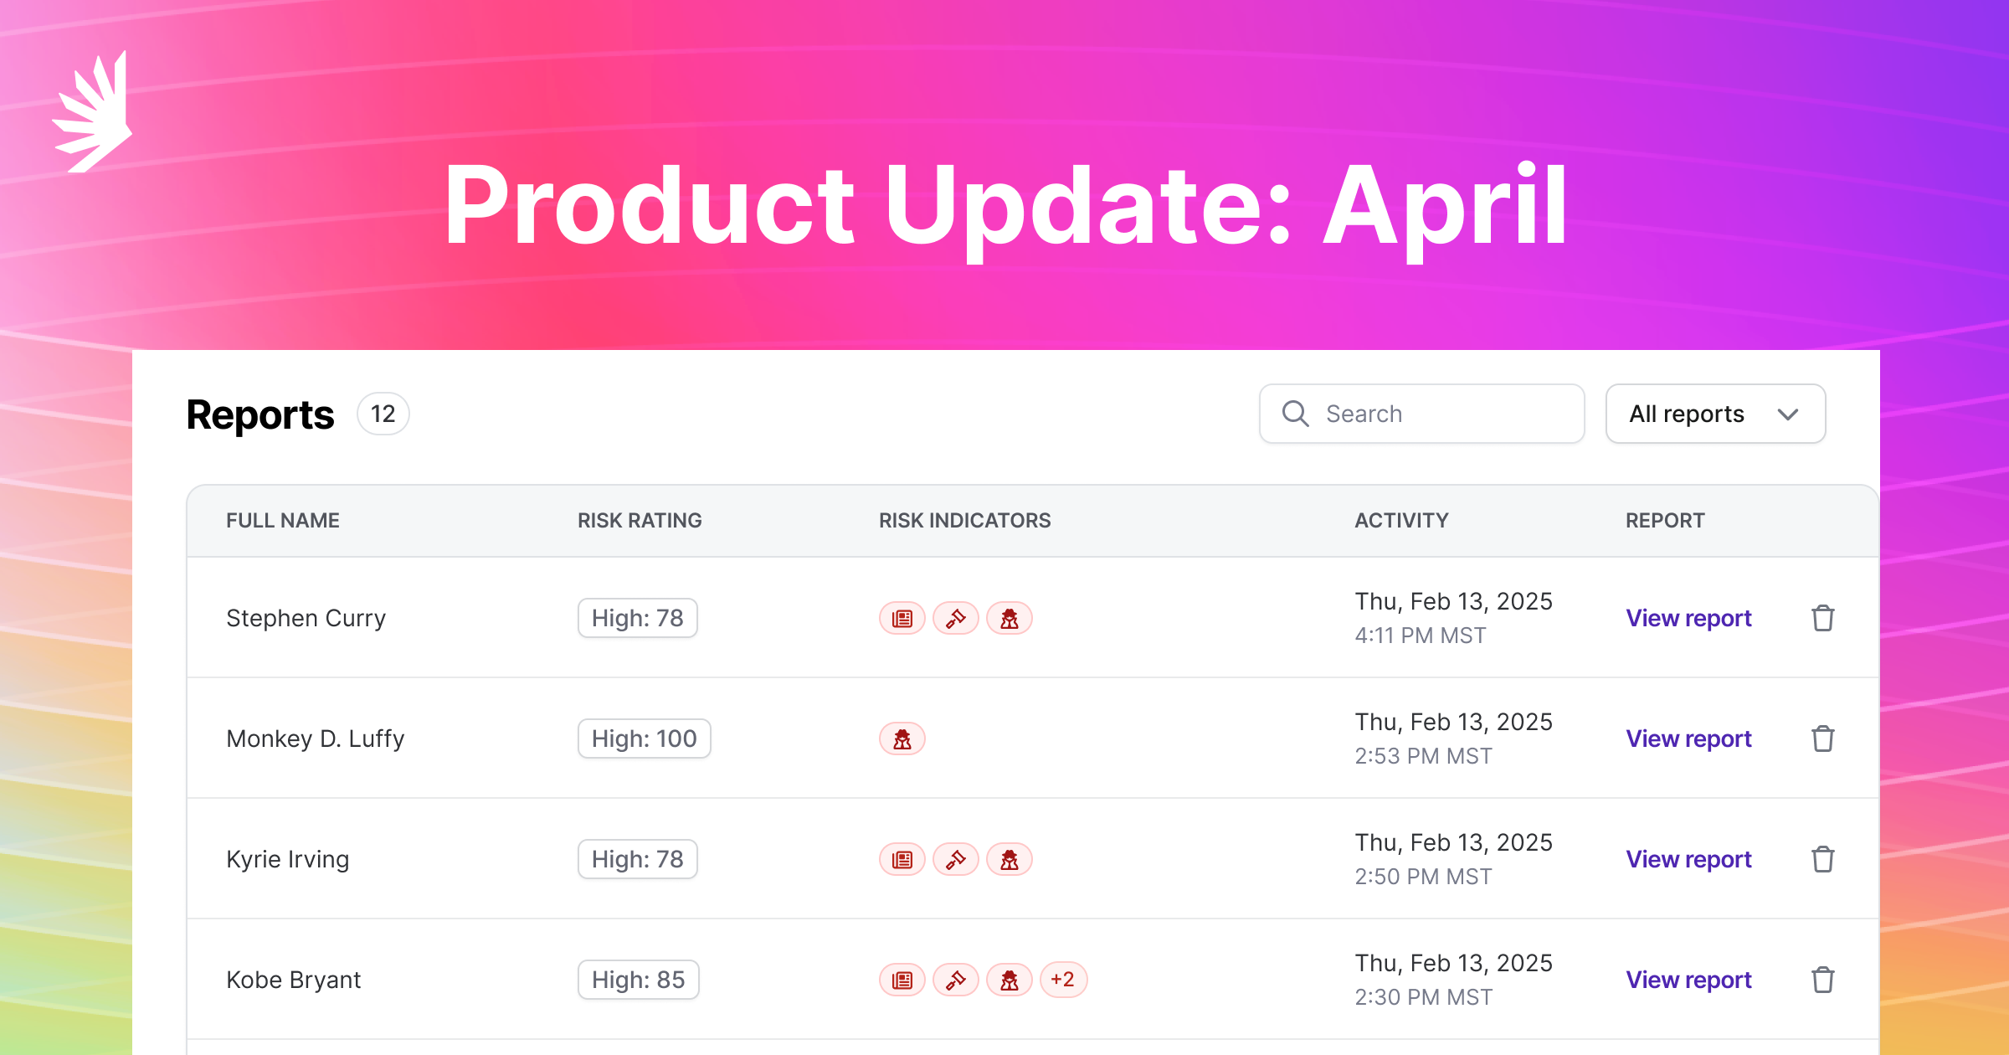Open the All reports filter dropdown
Viewport: 2009px width, 1055px height.
1715,414
